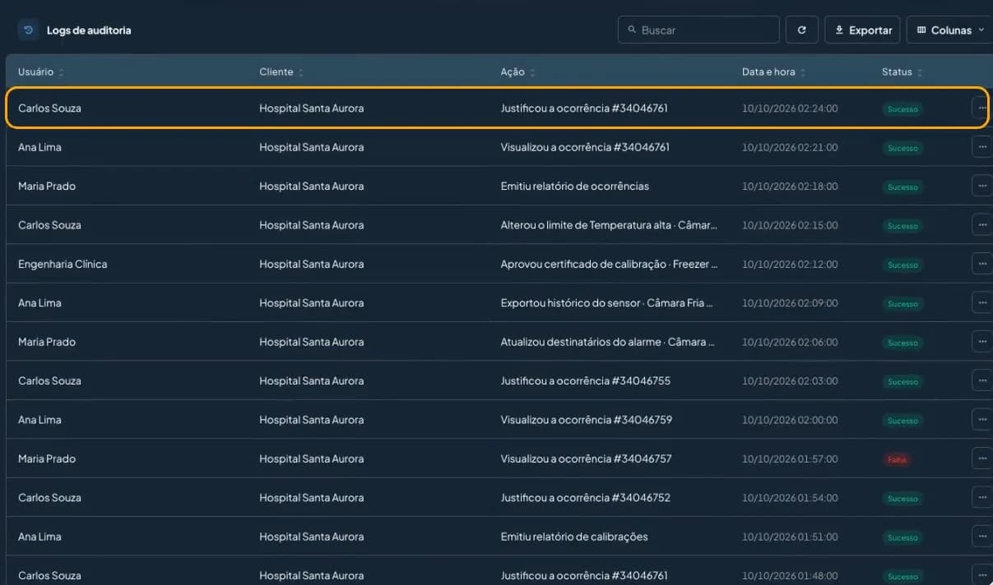Click Ana Lima in the 02:09:00 row
Screen dimensions: 993x585
39,302
